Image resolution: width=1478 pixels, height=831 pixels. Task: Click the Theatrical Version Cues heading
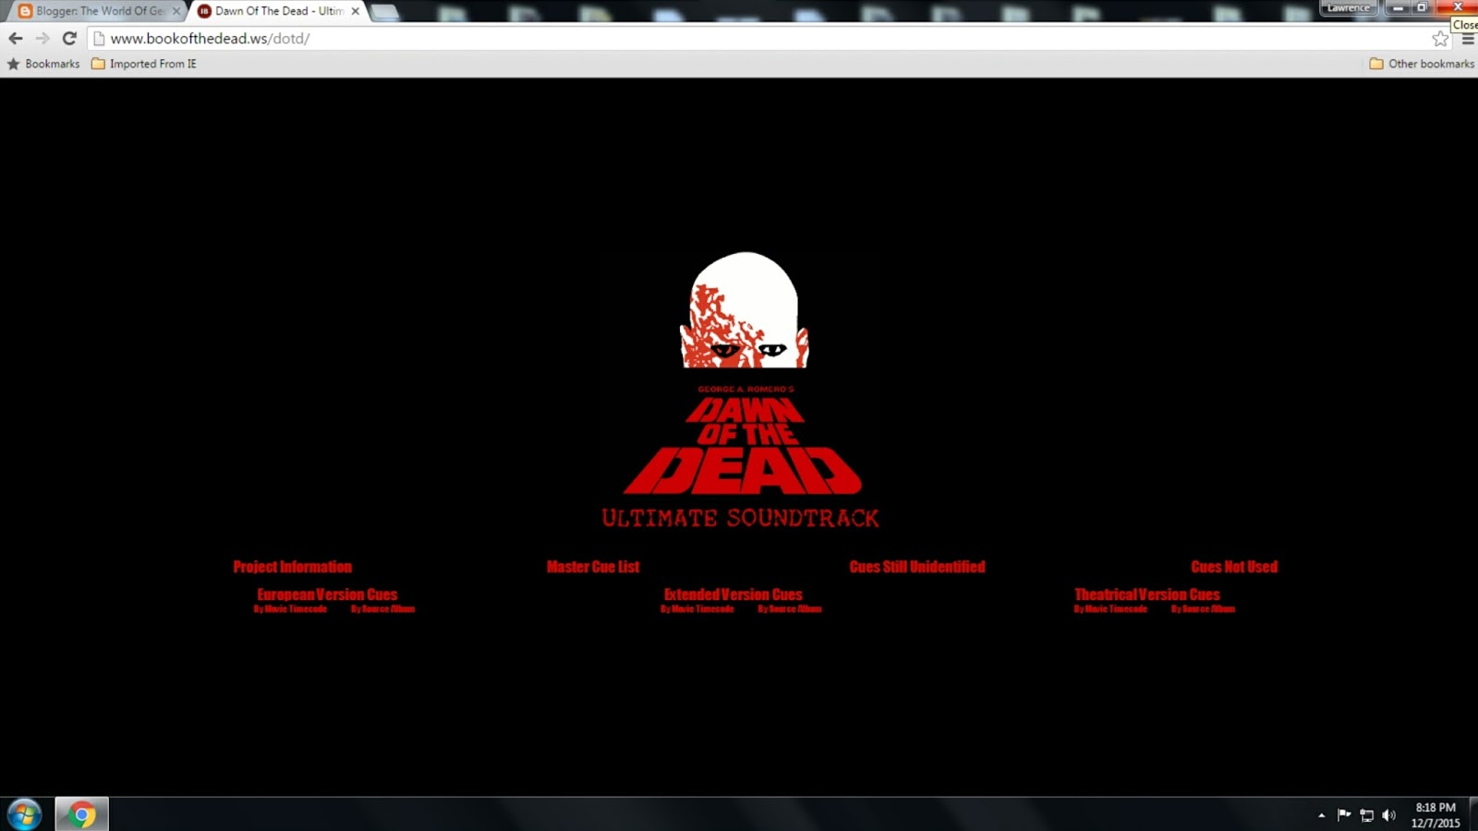tap(1146, 595)
